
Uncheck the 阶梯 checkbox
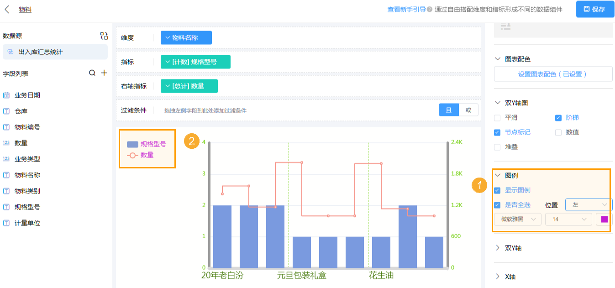coord(558,118)
